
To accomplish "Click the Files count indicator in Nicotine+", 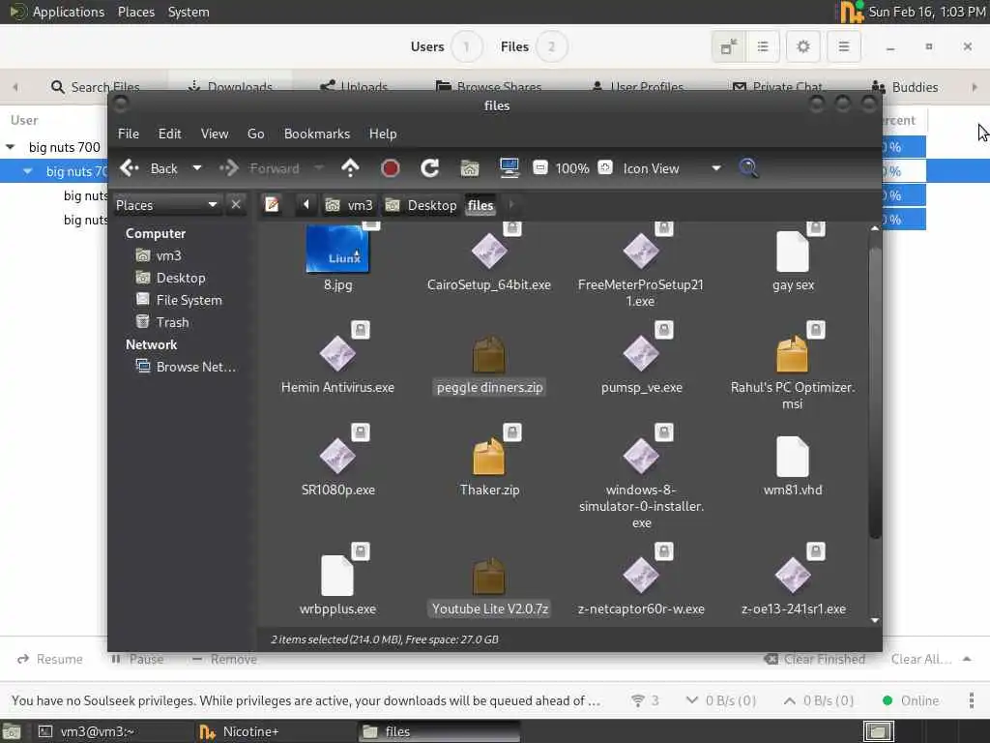I will click(551, 46).
